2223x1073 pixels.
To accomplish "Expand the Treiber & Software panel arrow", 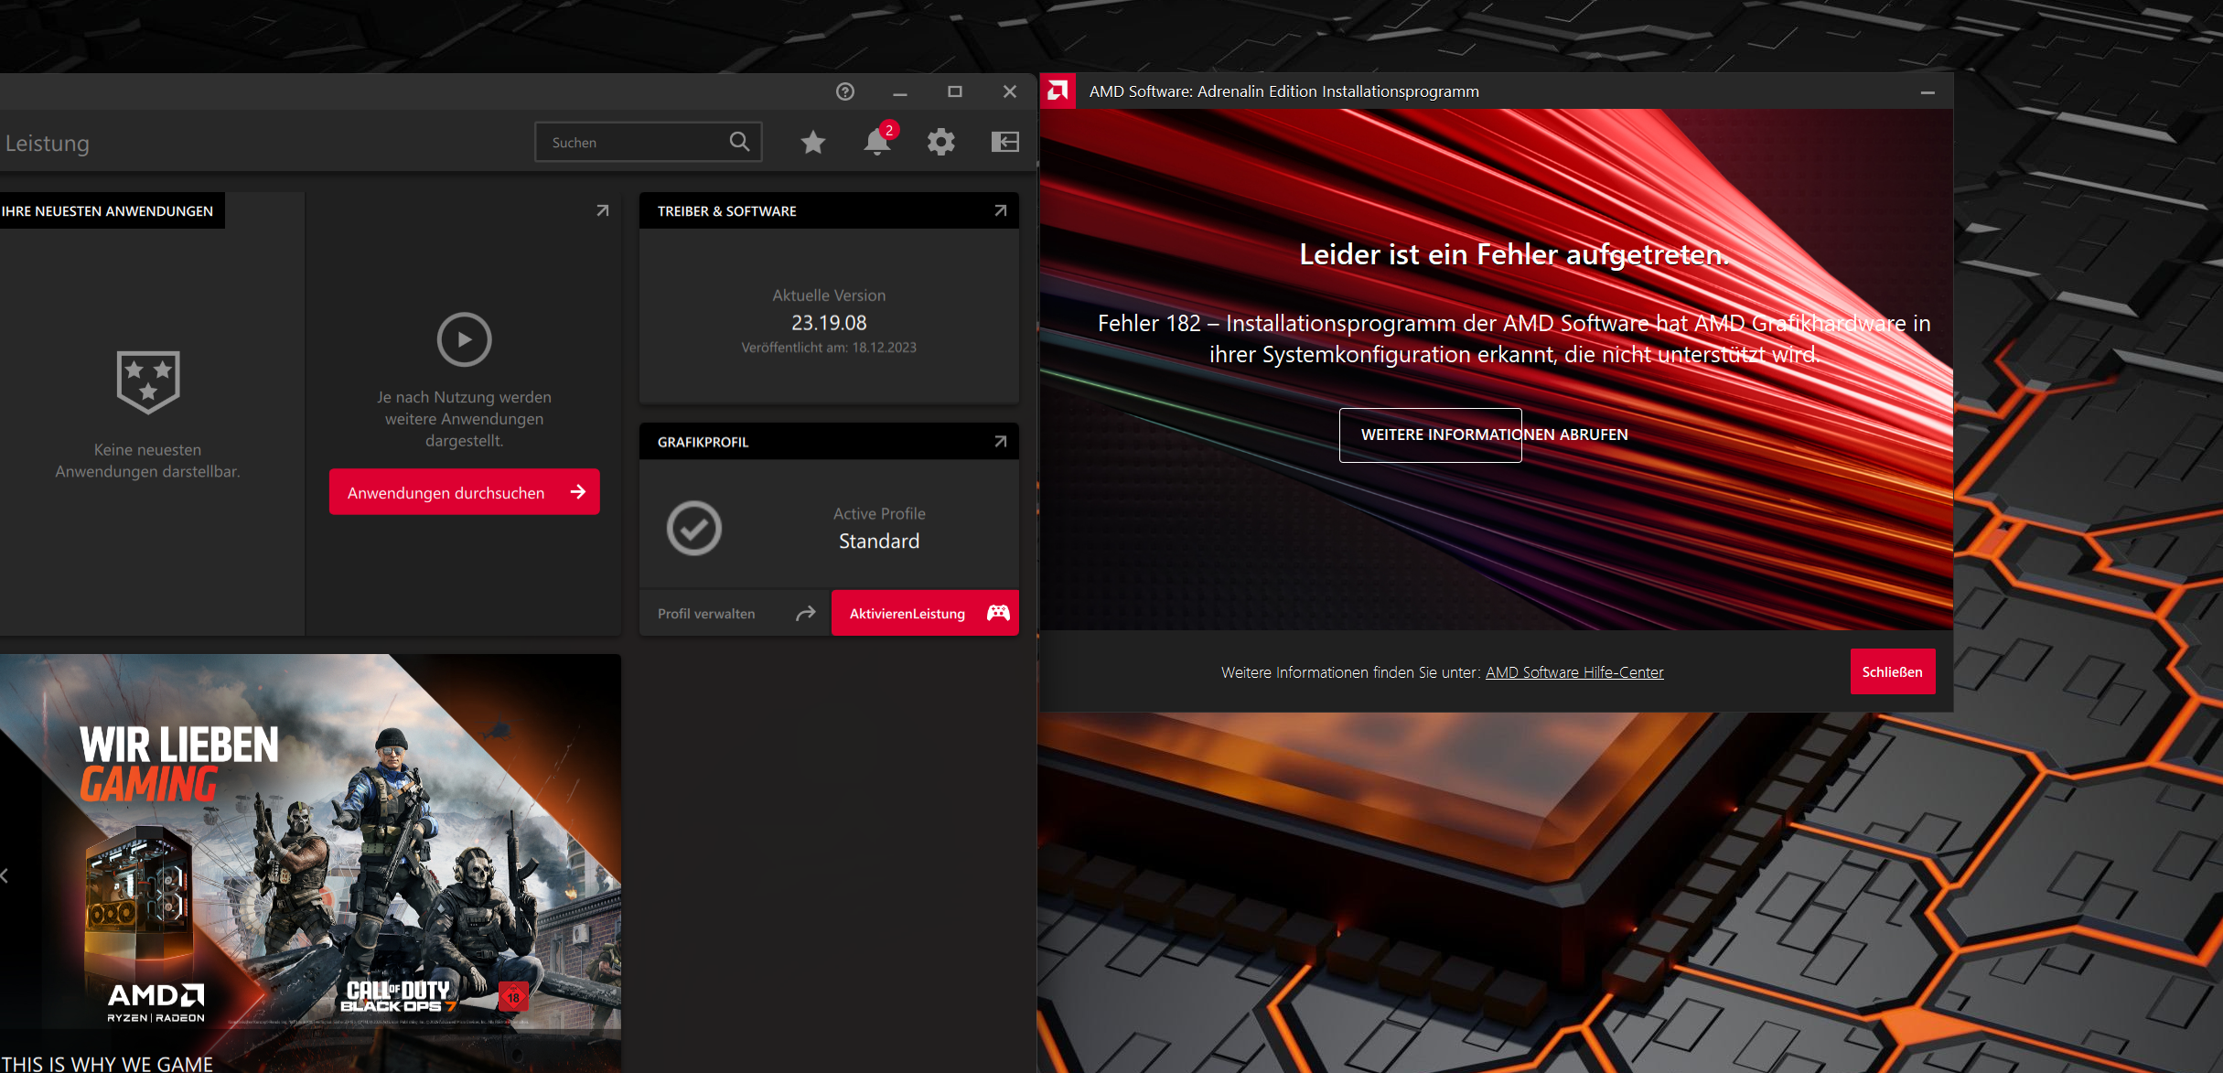I will tap(1000, 211).
